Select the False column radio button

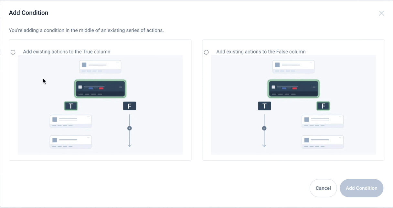pyautogui.click(x=206, y=52)
